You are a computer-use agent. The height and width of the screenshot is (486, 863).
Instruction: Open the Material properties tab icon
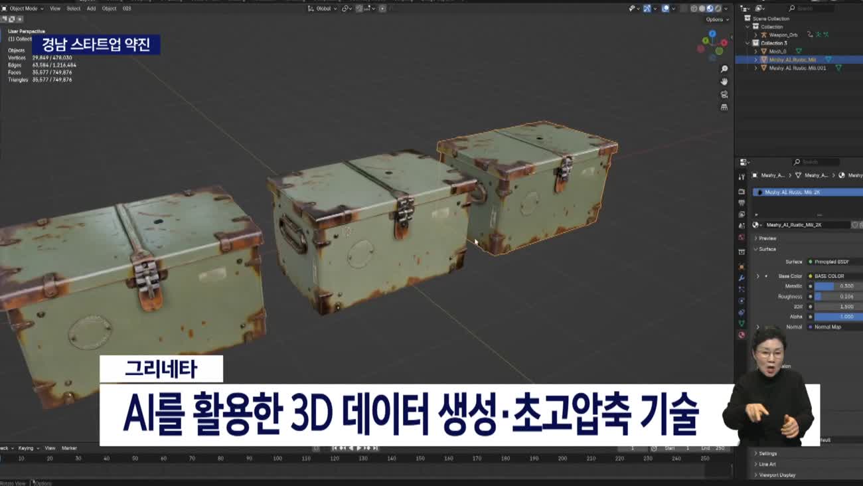point(742,335)
